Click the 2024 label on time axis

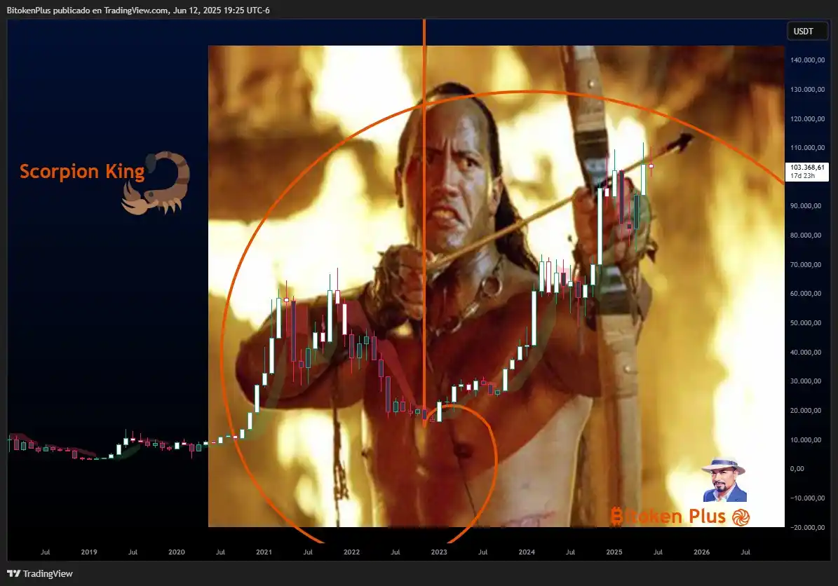tap(527, 552)
